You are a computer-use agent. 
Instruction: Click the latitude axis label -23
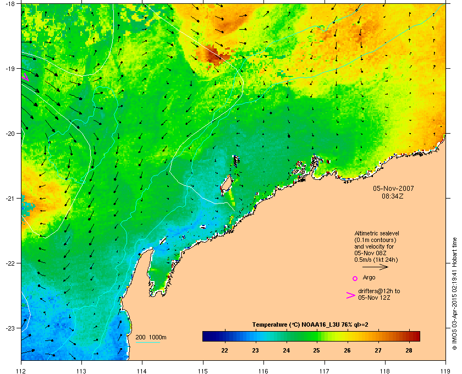10,328
